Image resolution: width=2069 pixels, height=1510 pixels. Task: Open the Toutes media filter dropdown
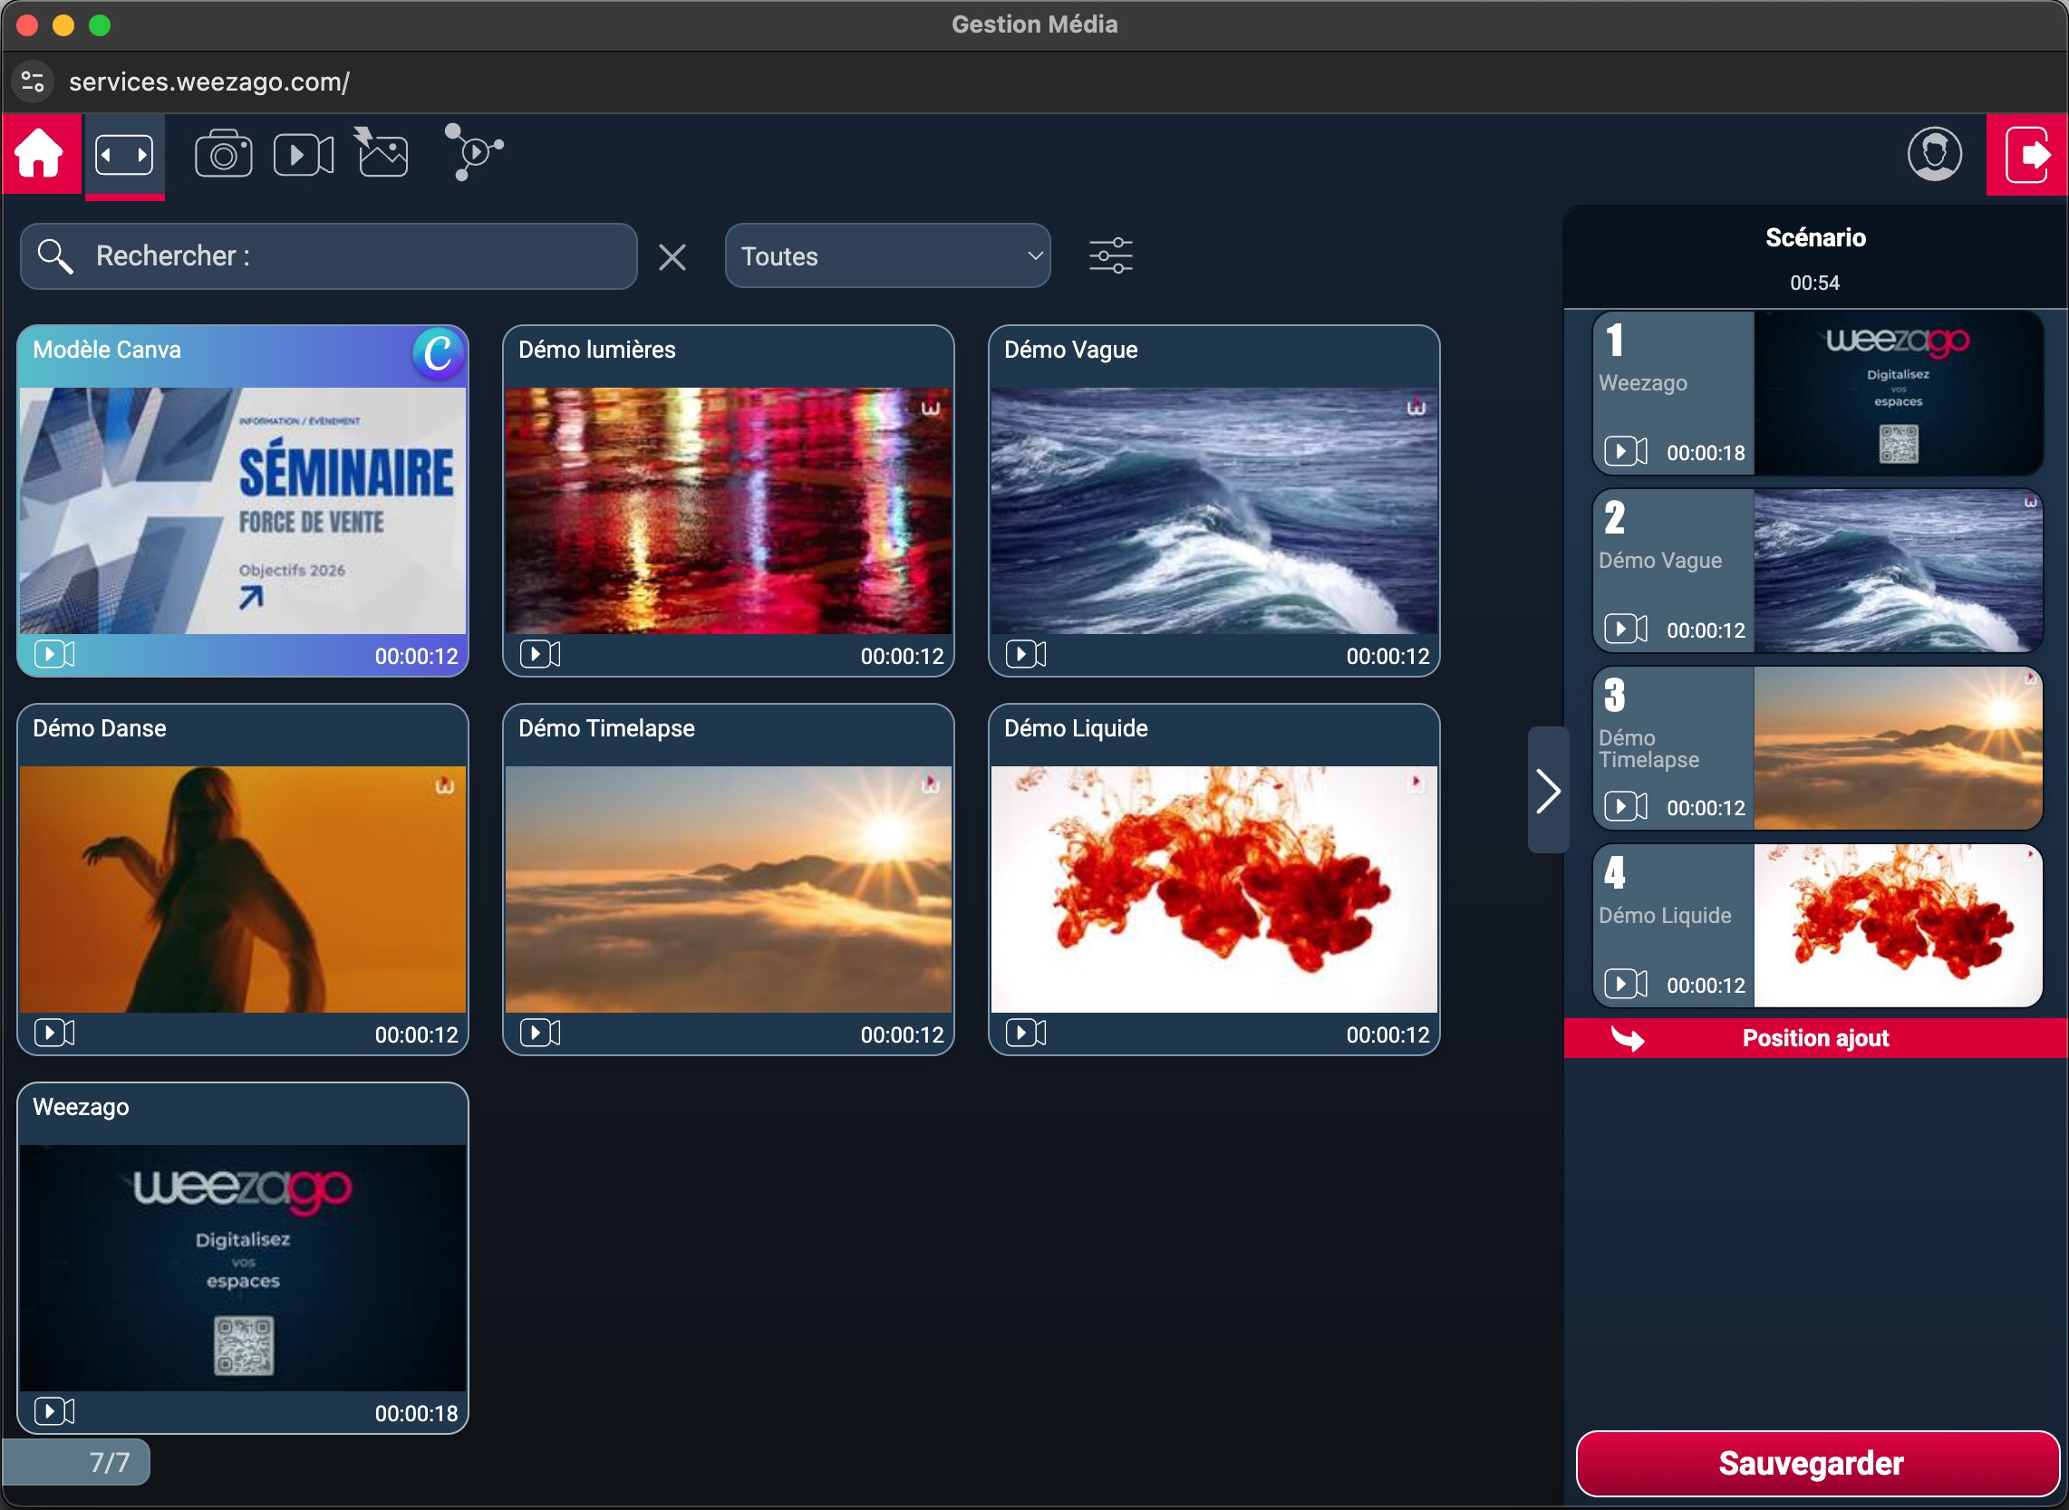tap(886, 256)
